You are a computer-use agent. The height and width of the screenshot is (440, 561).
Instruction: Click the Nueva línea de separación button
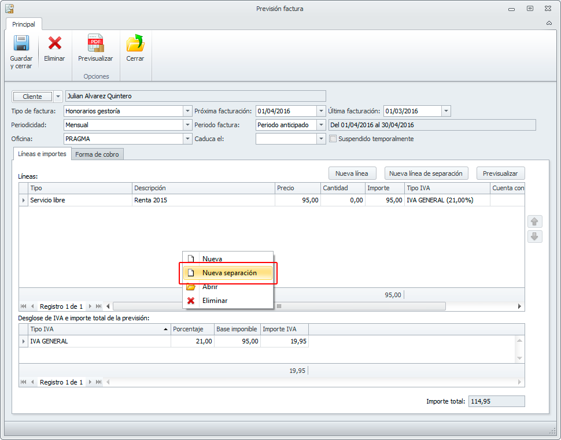(426, 173)
